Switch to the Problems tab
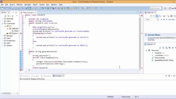 click(25, 76)
